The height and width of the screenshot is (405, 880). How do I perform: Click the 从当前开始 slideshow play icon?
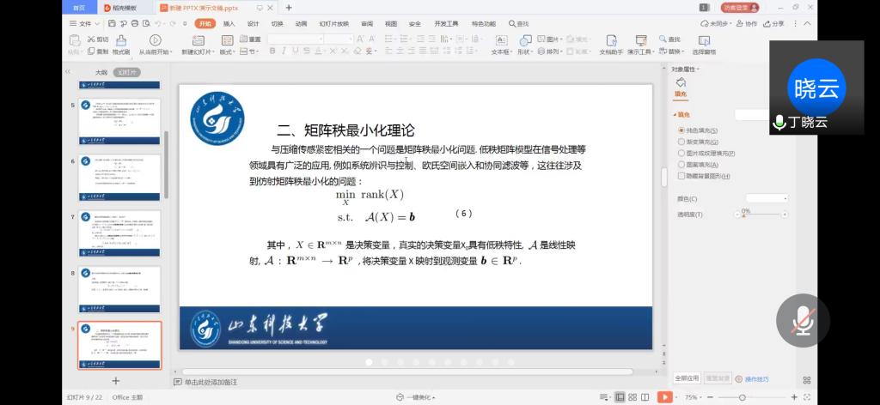click(156, 39)
